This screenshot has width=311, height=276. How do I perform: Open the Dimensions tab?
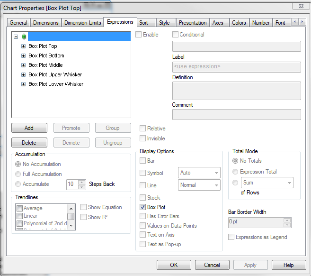[x=46, y=23]
